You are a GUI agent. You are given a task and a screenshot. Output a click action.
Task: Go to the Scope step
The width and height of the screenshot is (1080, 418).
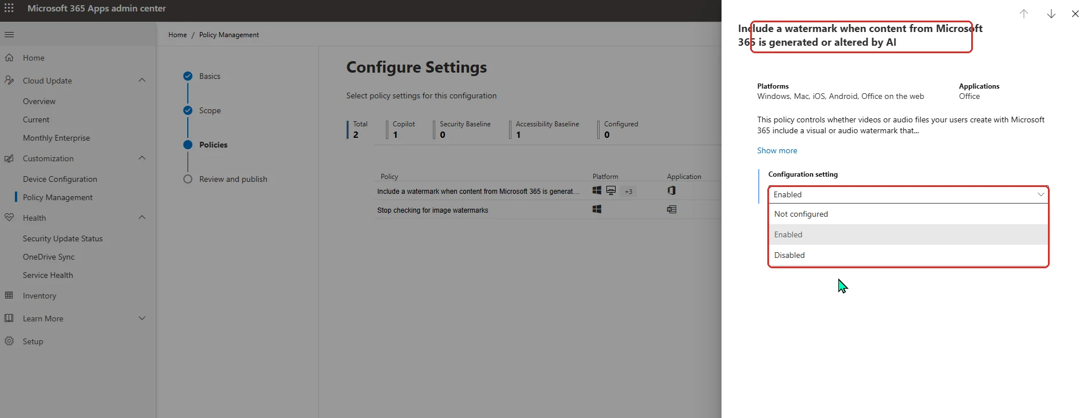(x=210, y=110)
